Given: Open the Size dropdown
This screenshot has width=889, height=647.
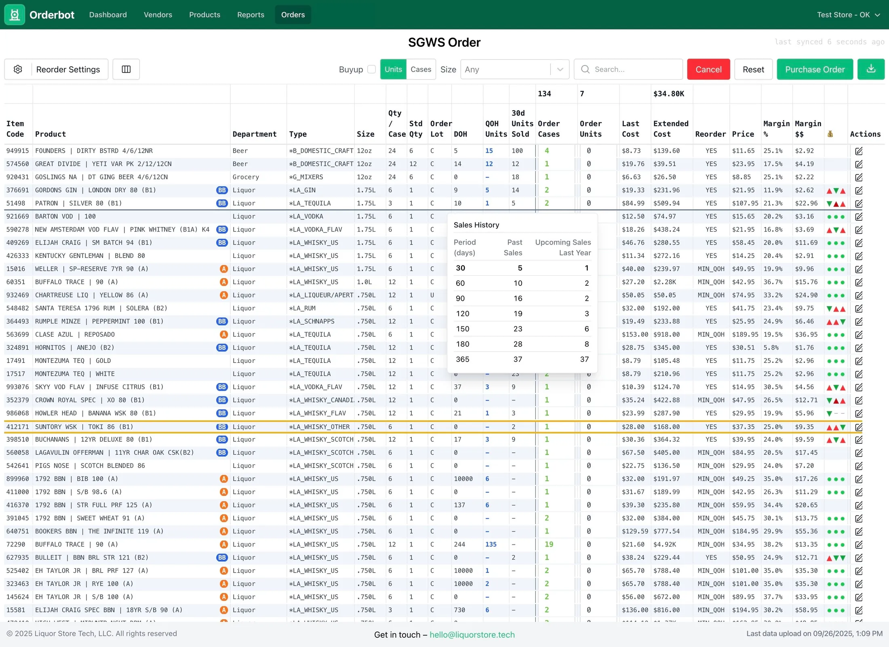Looking at the screenshot, I should [514, 70].
